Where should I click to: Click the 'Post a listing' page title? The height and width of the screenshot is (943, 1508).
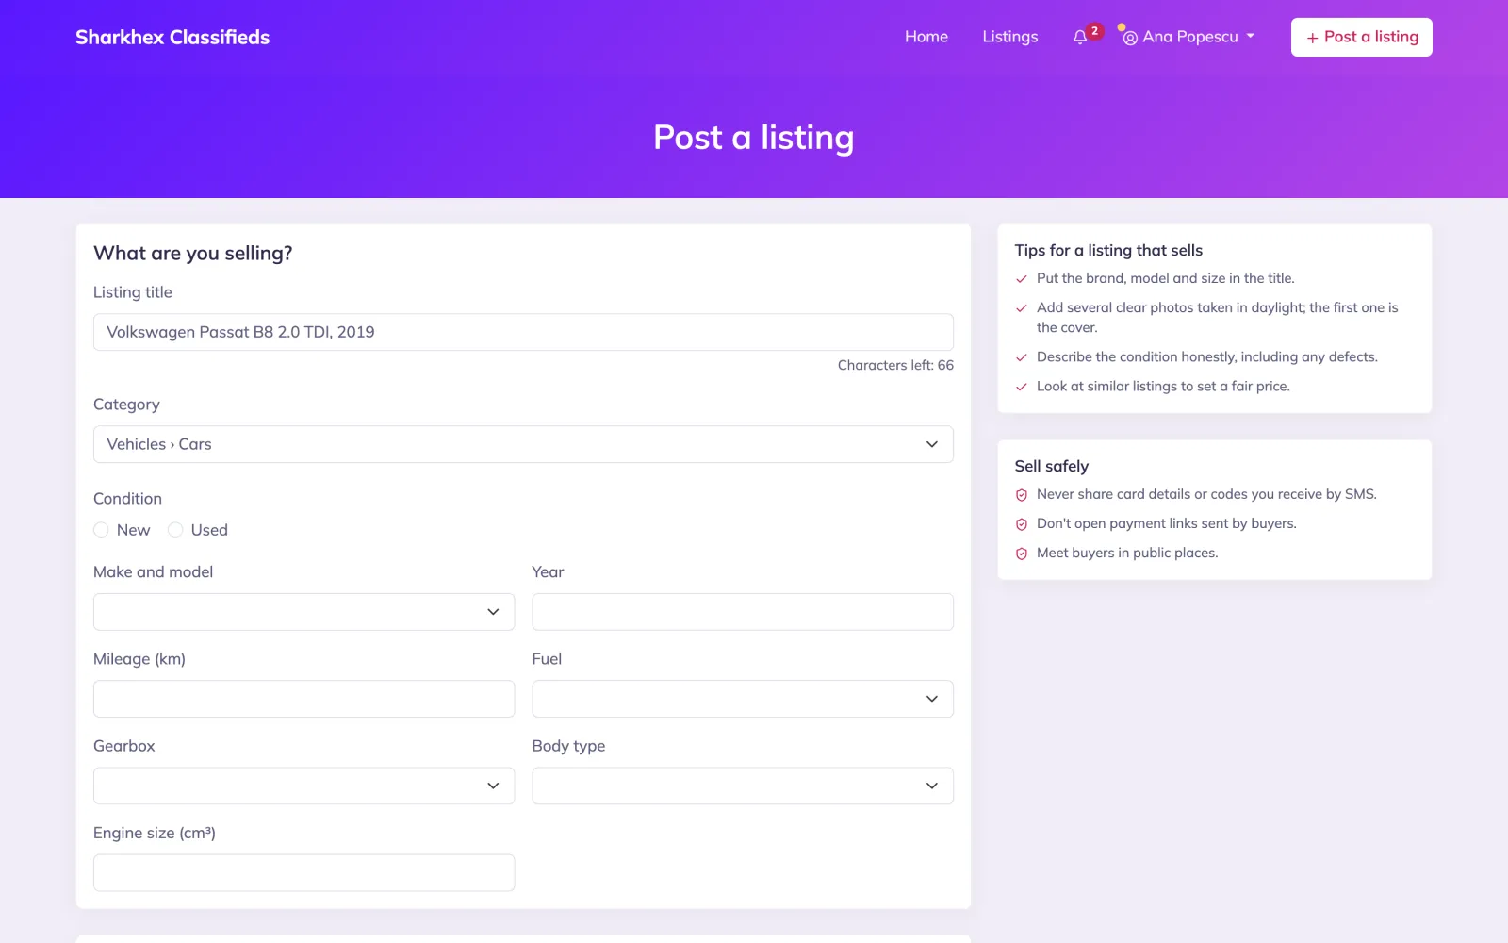pos(754,138)
